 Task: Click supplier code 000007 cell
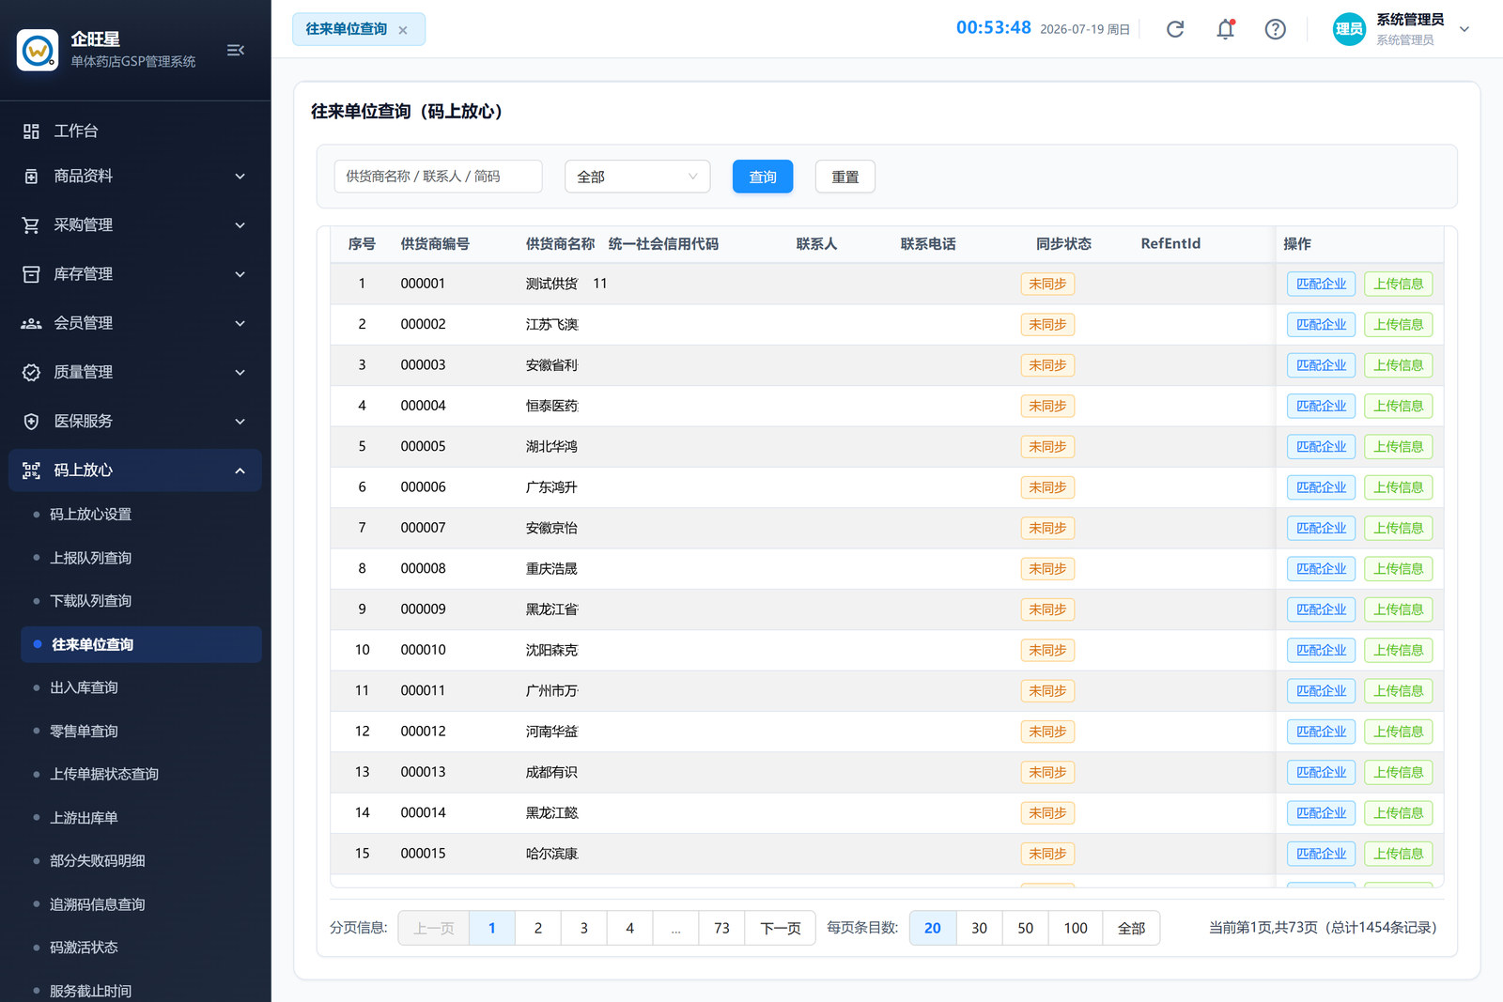click(x=423, y=528)
